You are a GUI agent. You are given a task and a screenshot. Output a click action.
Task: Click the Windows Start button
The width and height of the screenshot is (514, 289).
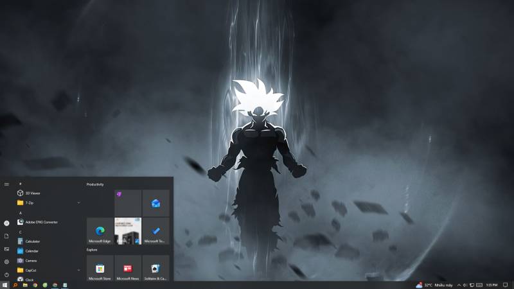click(x=5, y=285)
